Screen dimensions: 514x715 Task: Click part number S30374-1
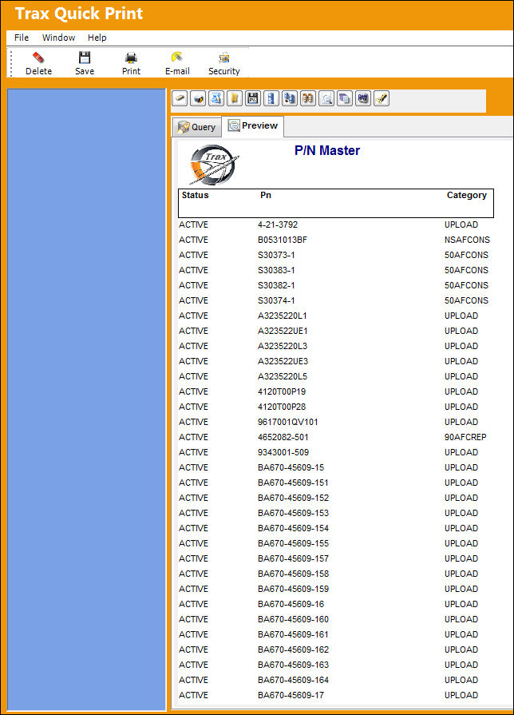pos(276,300)
